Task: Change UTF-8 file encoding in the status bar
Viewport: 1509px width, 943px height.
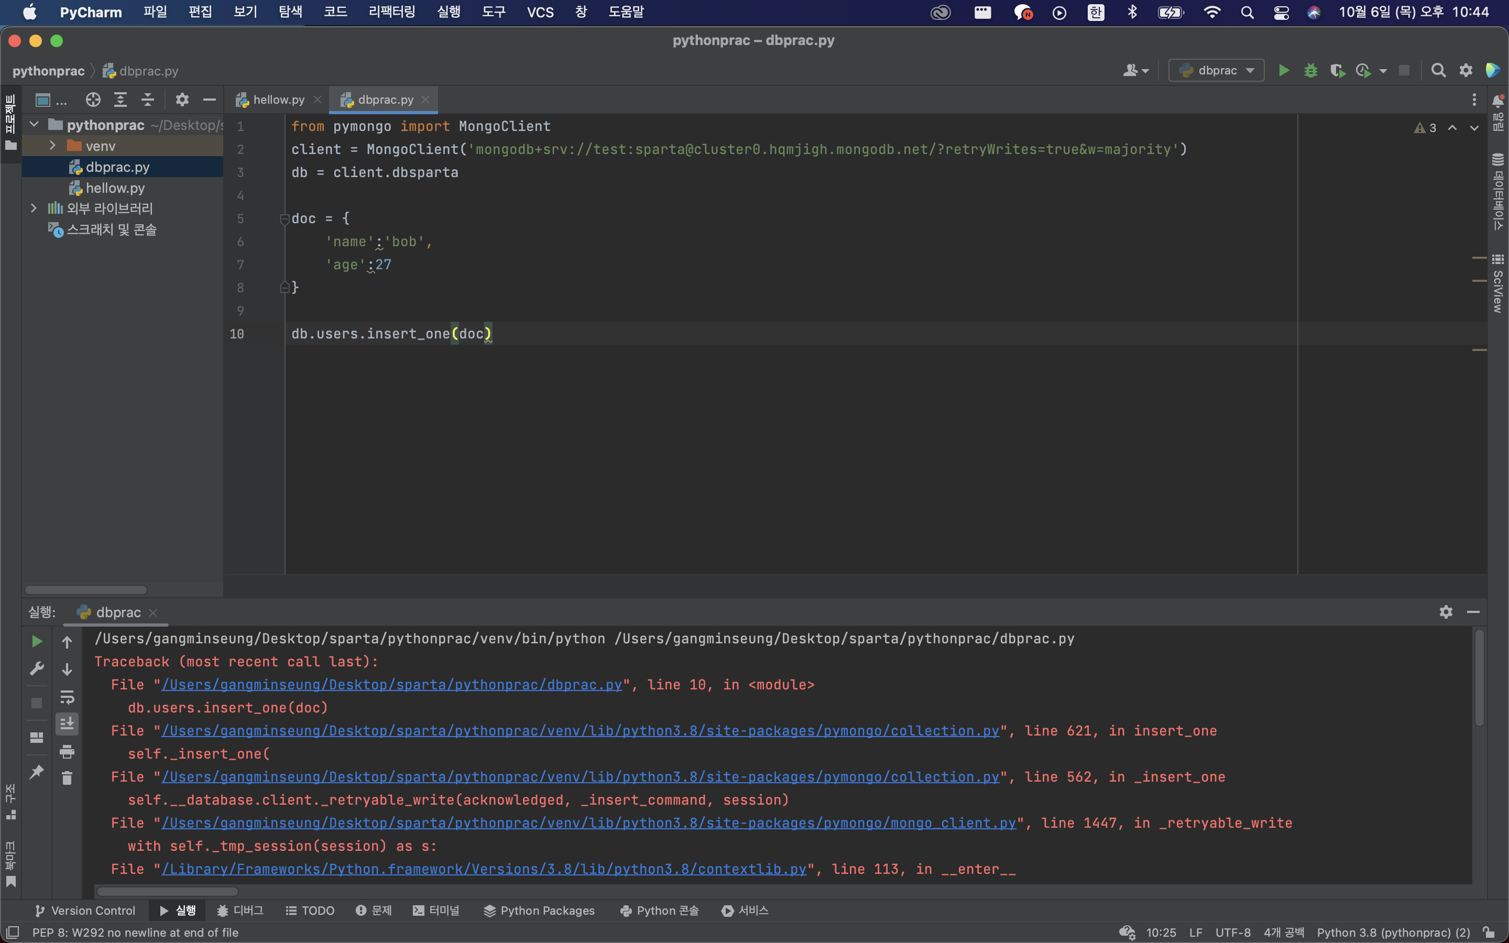Action: click(x=1232, y=933)
